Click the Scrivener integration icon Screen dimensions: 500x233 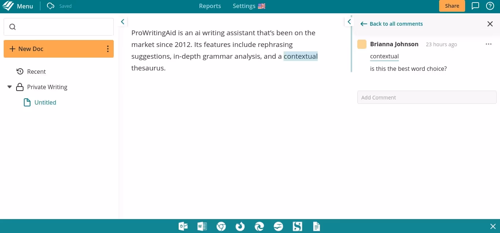(x=298, y=226)
